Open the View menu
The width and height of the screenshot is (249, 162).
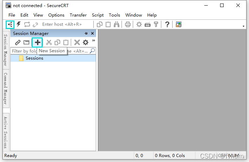point(38,15)
